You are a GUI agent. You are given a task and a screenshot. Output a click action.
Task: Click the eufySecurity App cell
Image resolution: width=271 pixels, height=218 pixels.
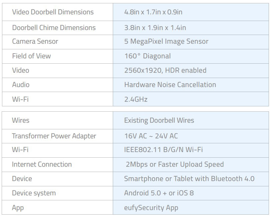pyautogui.click(x=191, y=207)
